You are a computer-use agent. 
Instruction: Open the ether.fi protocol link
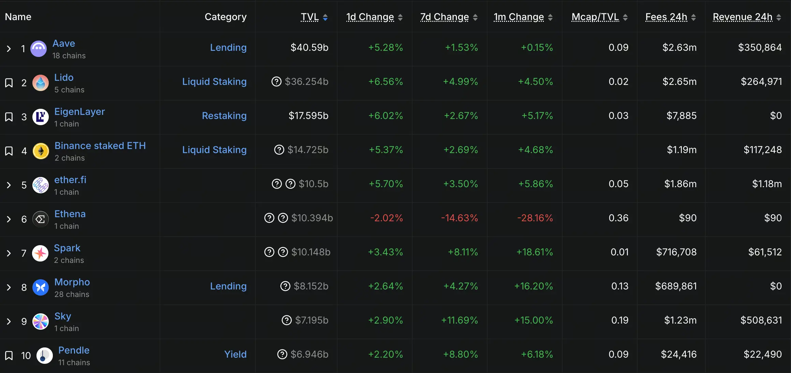click(70, 180)
